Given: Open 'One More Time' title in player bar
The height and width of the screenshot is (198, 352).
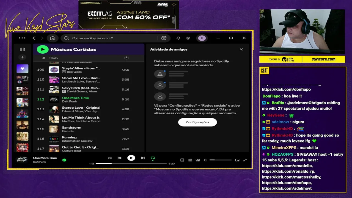Looking at the screenshot, I should coord(45,158).
